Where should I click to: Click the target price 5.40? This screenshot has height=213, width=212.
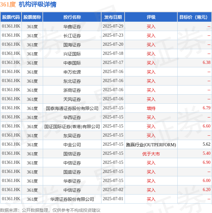(x=206, y=153)
